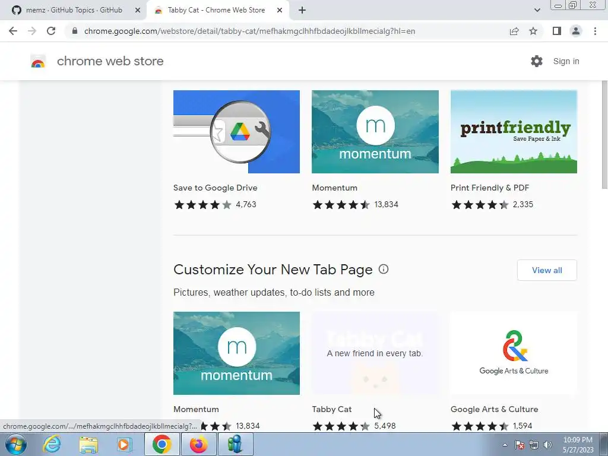
Task: Reload the current page
Action: [51, 31]
